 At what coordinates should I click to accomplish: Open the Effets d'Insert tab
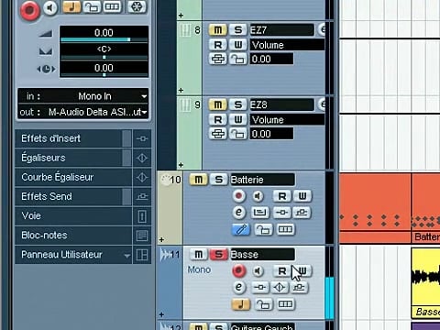click(73, 138)
